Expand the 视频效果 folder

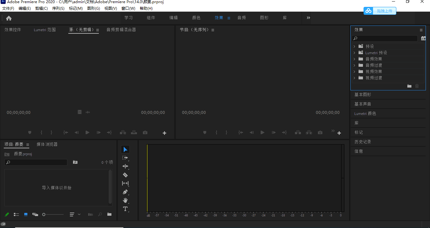pyautogui.click(x=354, y=71)
